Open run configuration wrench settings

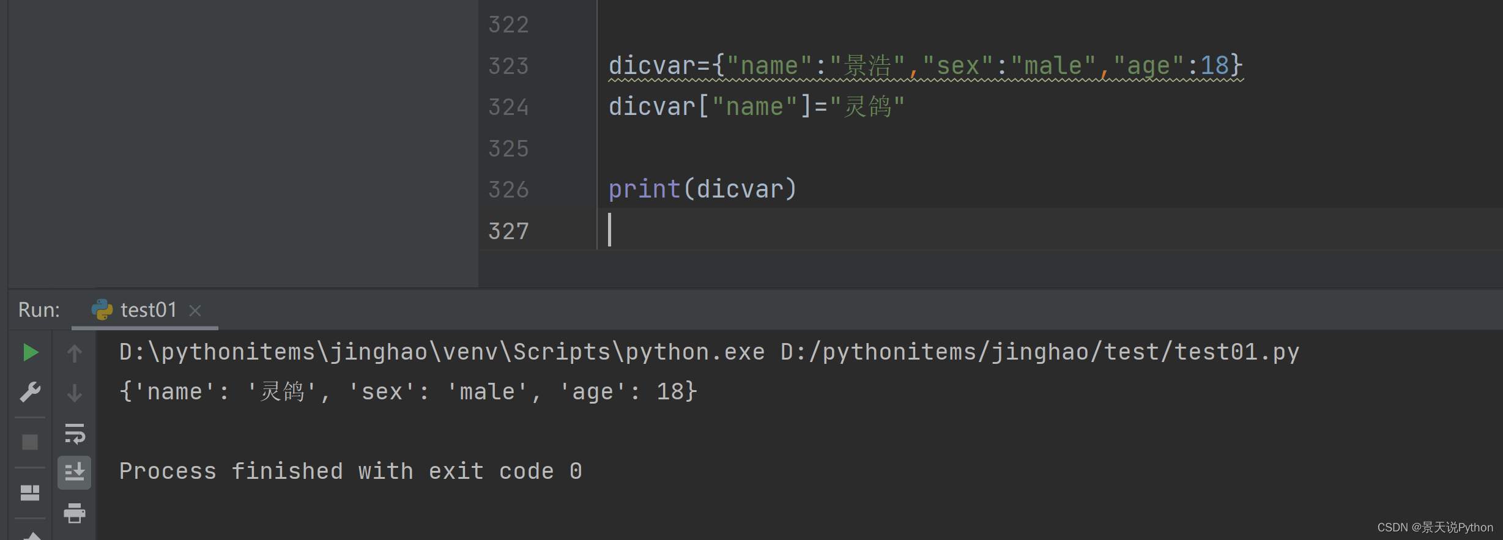click(x=30, y=391)
